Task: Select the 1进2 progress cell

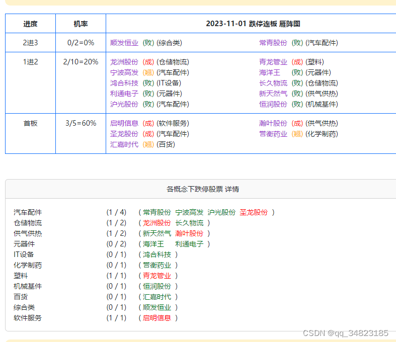Action: click(x=30, y=83)
